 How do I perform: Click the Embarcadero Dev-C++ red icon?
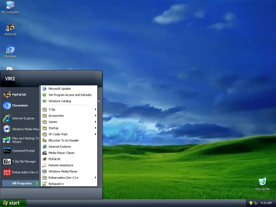7,172
